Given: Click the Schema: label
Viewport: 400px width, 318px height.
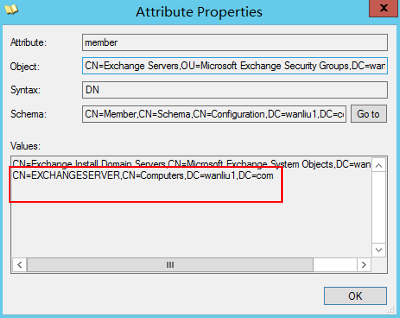Looking at the screenshot, I should pyautogui.click(x=29, y=114).
